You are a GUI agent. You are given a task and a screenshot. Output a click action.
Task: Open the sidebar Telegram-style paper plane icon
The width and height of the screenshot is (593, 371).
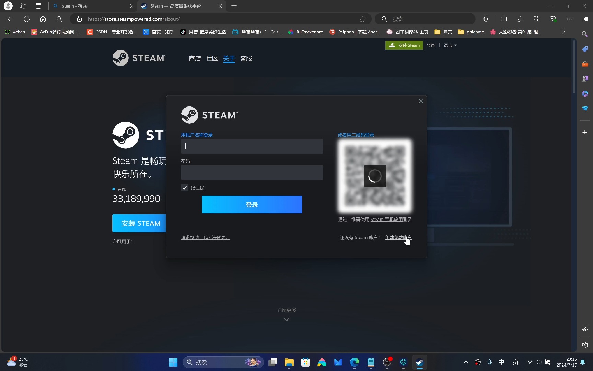[x=585, y=108]
